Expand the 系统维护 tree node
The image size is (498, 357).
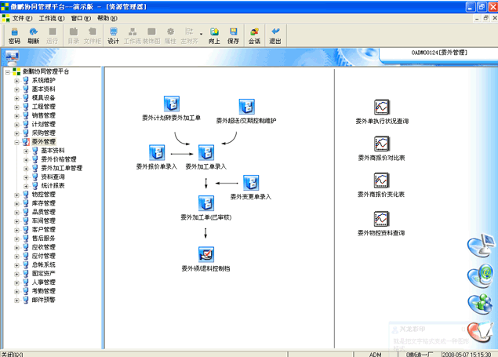pos(16,80)
